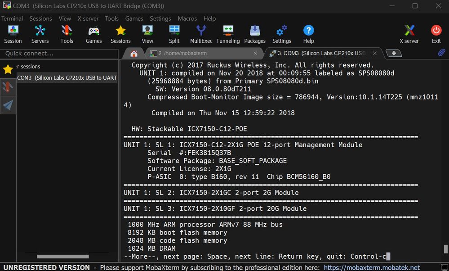Screen dimensions: 449x271
Task: Open the Games menu
Action: (134, 18)
